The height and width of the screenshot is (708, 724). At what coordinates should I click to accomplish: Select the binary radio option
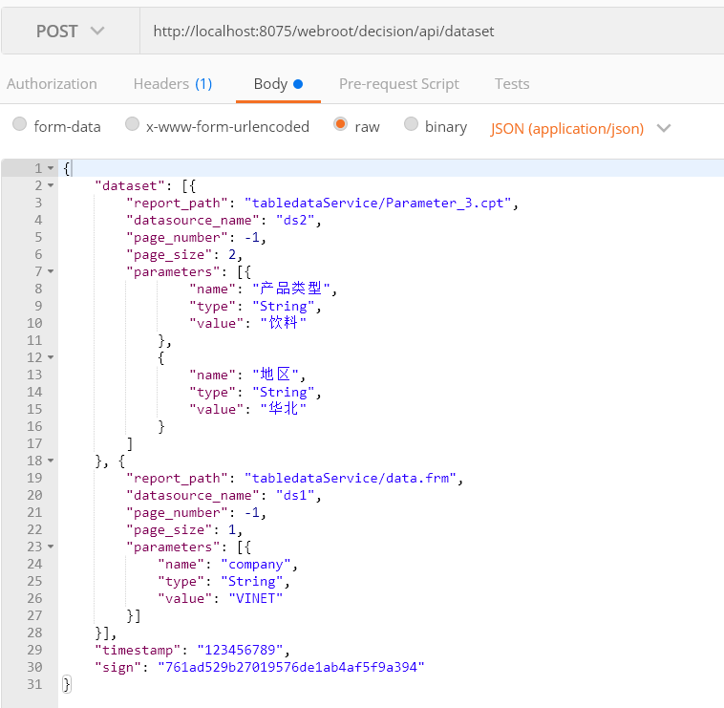(x=411, y=124)
